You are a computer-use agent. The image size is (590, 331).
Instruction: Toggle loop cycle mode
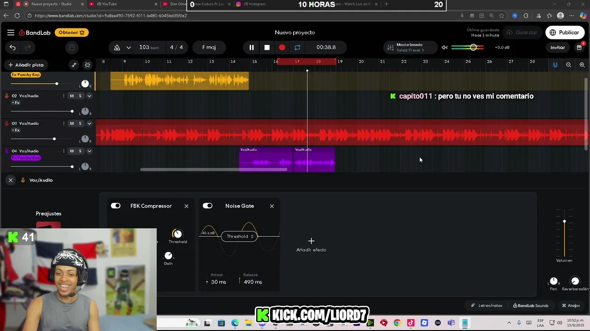tap(297, 47)
